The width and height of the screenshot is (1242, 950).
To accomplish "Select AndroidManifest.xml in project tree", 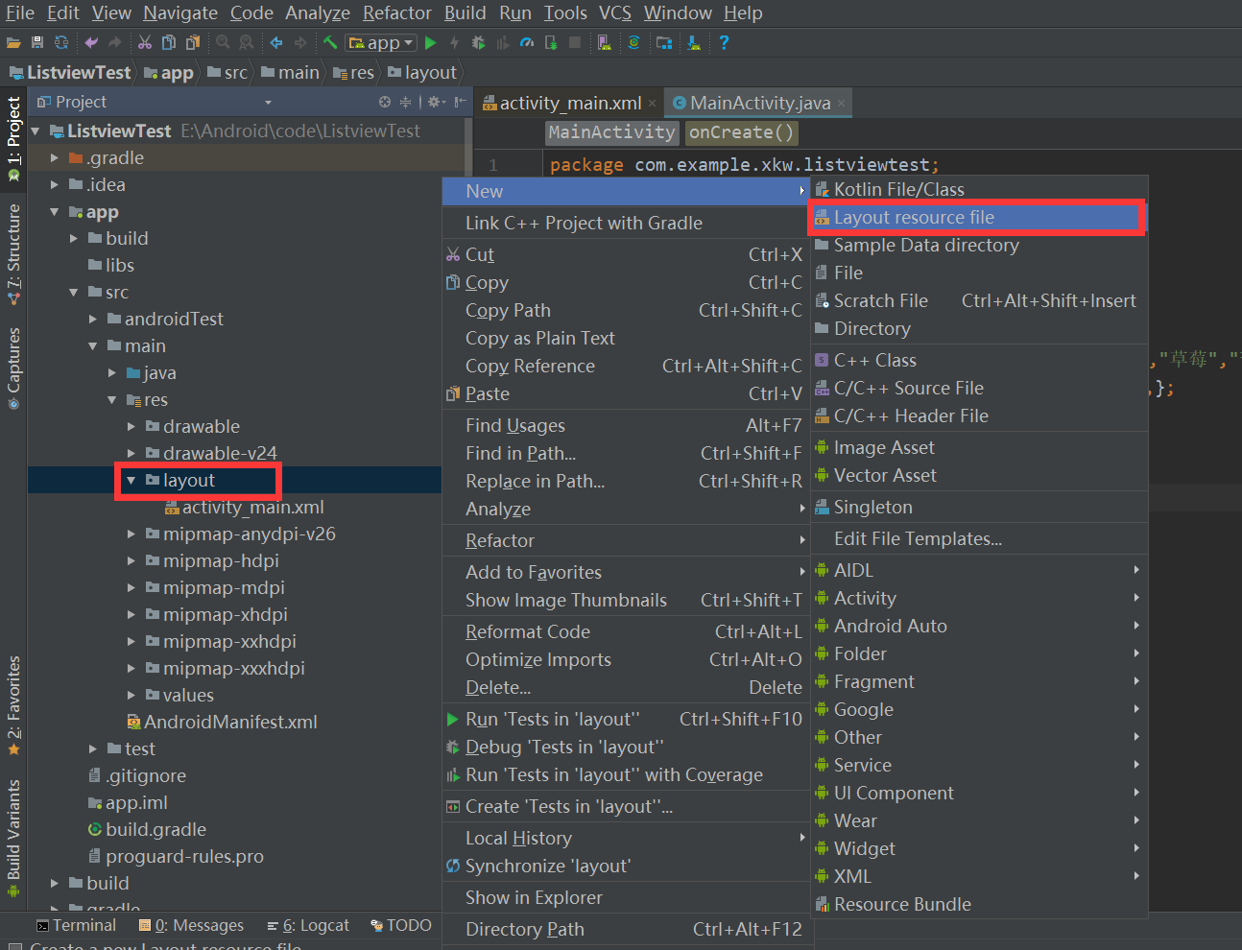I will pos(222,722).
